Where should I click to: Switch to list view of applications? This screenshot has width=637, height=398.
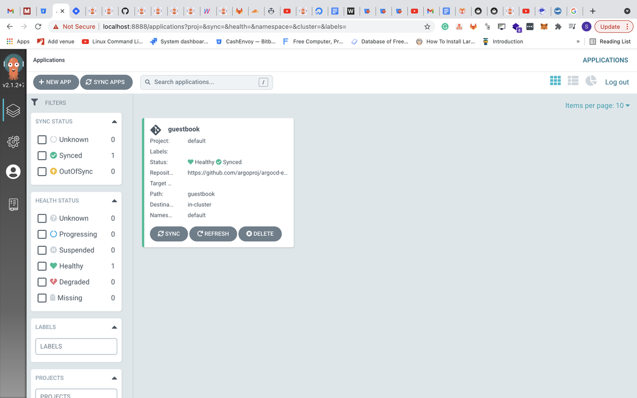pos(573,80)
